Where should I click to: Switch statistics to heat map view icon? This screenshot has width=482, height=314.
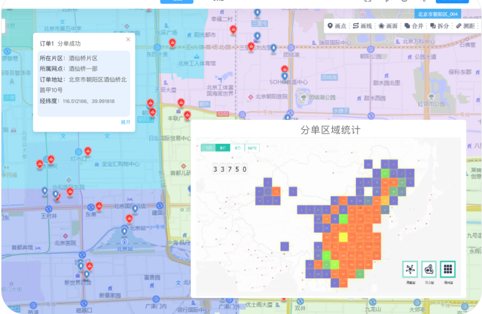pyautogui.click(x=429, y=269)
